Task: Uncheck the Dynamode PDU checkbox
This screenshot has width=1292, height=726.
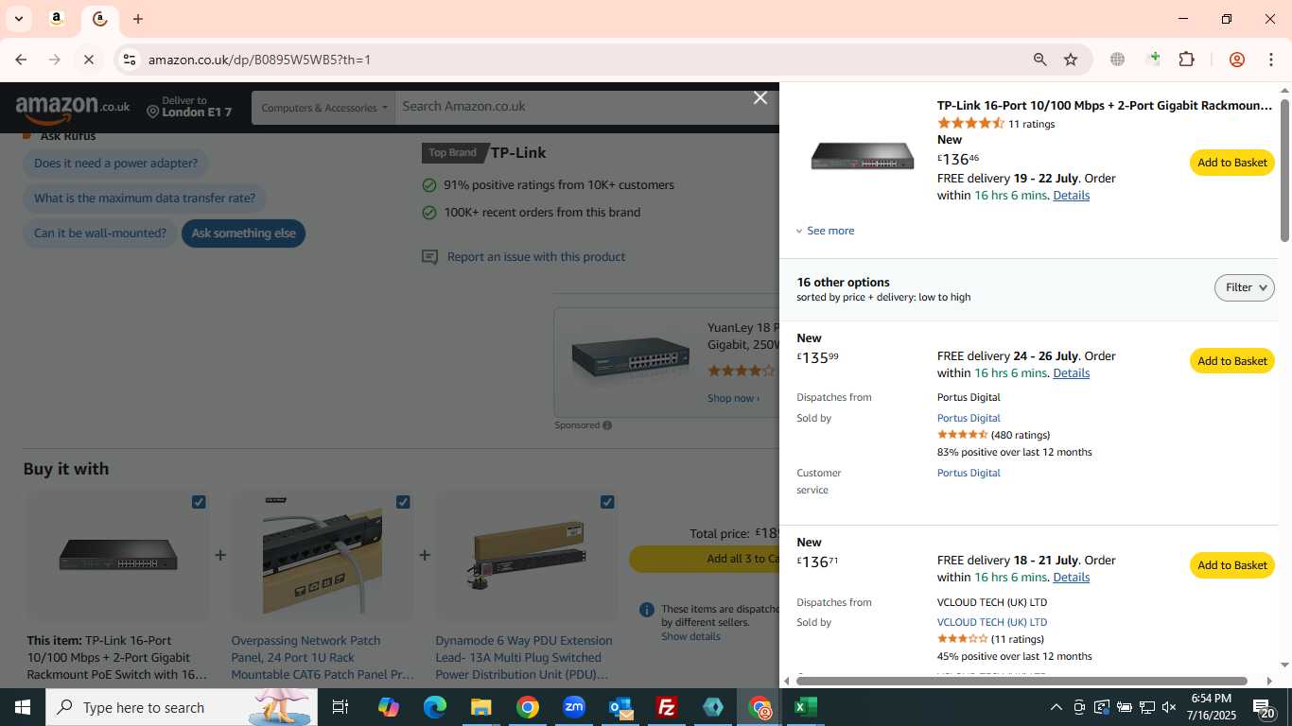Action: point(607,502)
